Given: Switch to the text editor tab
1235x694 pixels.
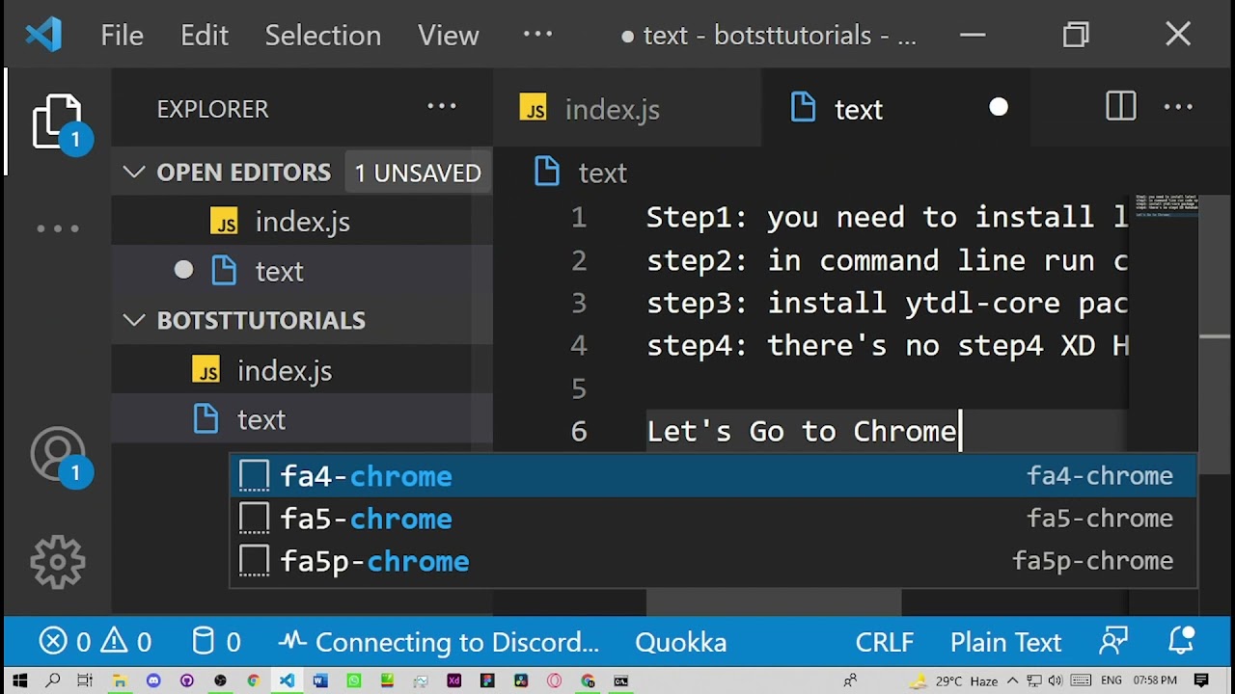Looking at the screenshot, I should tap(895, 108).
